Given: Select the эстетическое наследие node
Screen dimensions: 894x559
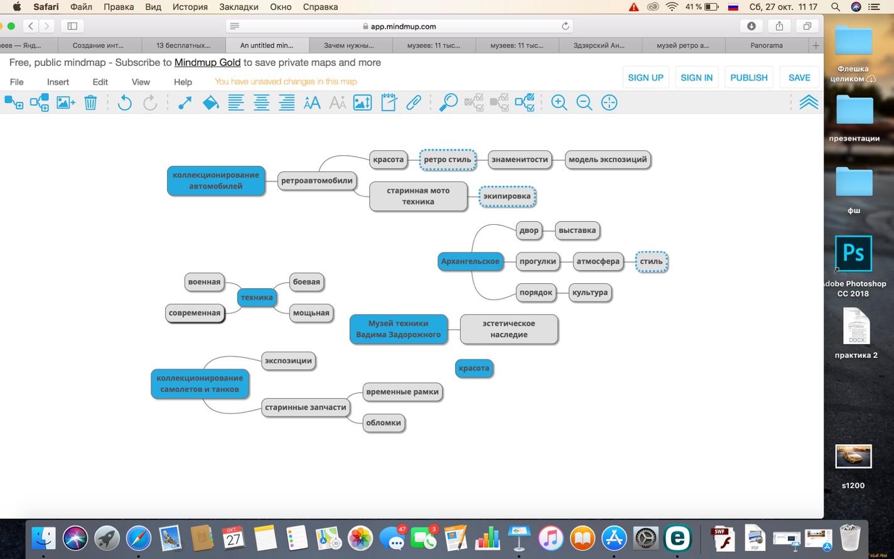Looking at the screenshot, I should [x=509, y=329].
